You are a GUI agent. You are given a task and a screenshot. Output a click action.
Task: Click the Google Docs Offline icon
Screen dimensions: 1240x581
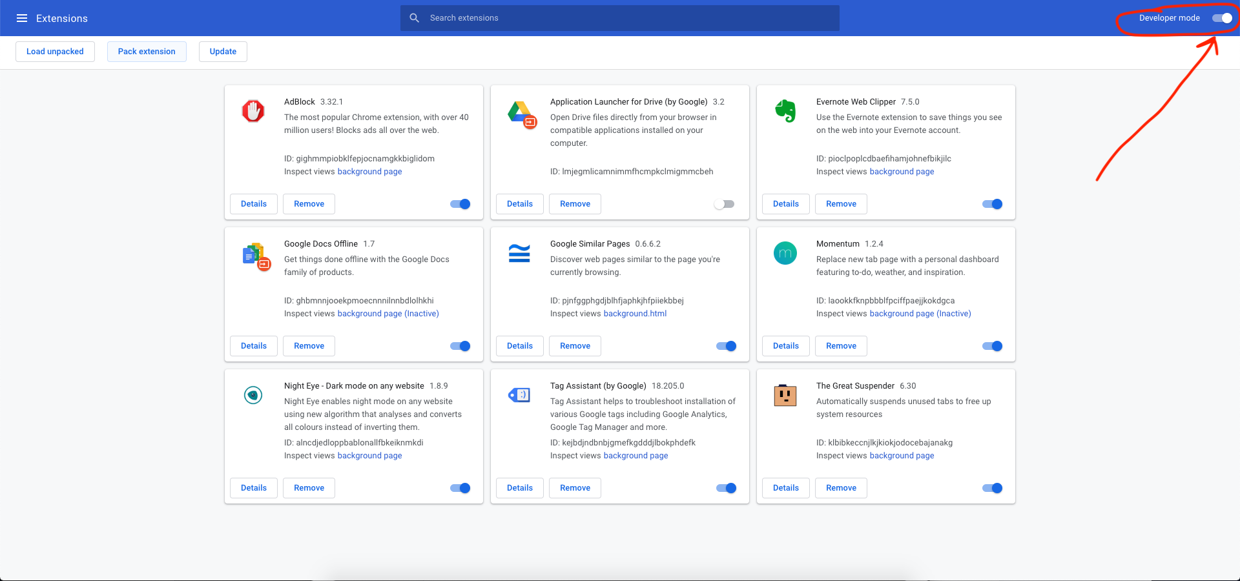tap(256, 256)
